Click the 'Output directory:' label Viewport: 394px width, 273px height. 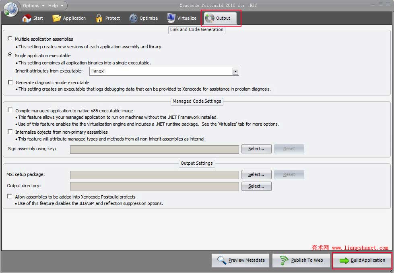point(24,186)
